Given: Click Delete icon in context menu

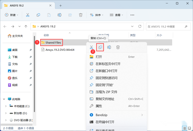Looking at the screenshot, I should (x=118, y=47).
